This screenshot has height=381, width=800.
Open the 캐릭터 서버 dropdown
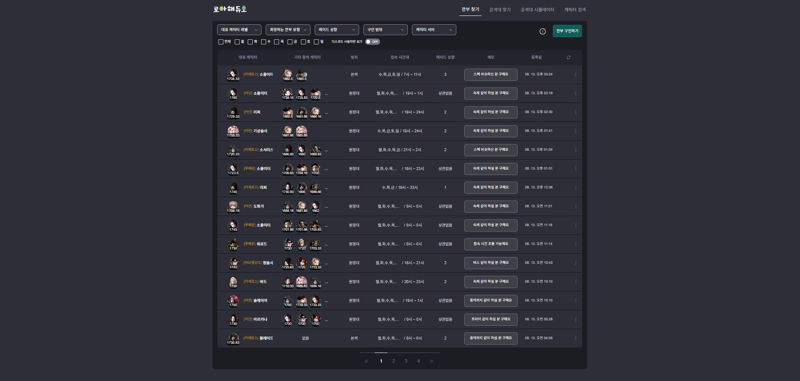(x=434, y=30)
